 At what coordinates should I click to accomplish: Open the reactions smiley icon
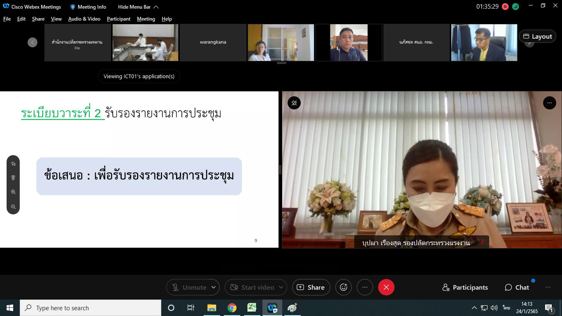click(344, 287)
